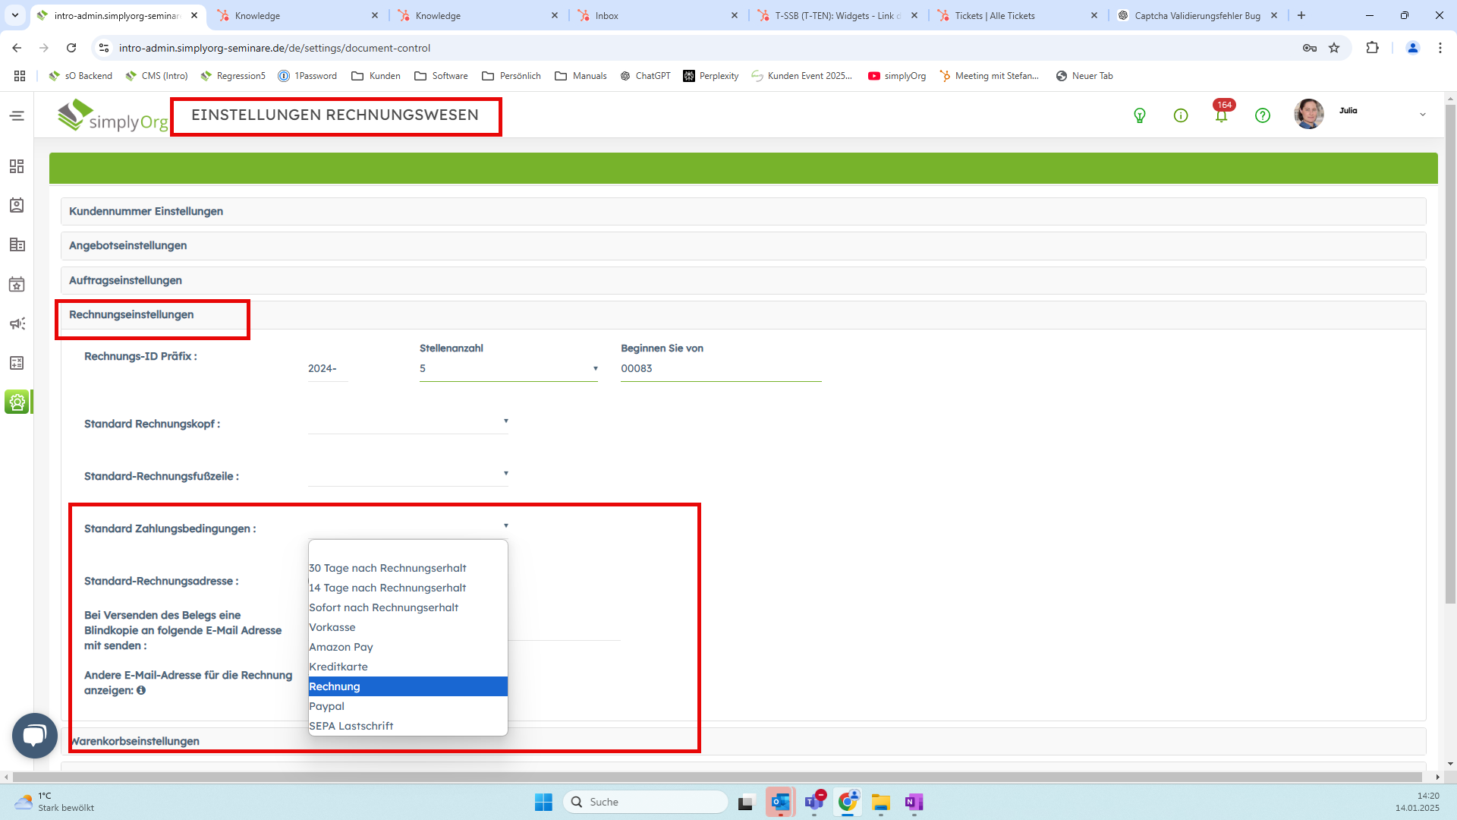Image resolution: width=1457 pixels, height=820 pixels.
Task: Click info icon beside Andere E-Mail-Adresse label
Action: click(x=141, y=691)
